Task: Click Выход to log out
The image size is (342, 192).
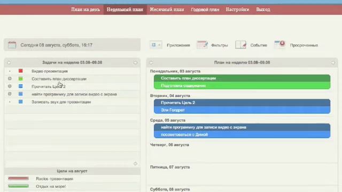Action: (x=263, y=10)
